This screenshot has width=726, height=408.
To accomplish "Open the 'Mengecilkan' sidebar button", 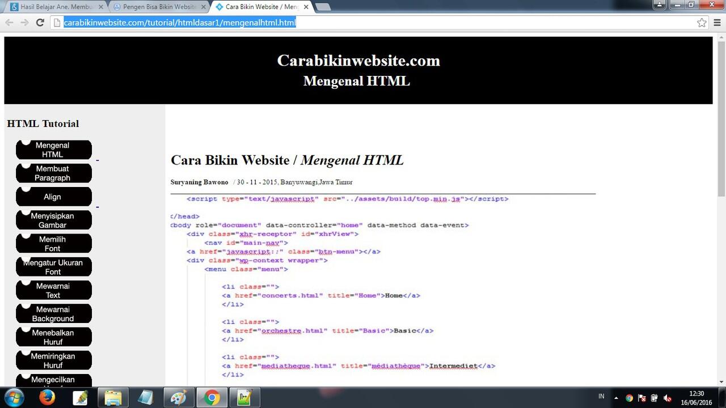I will (x=53, y=380).
